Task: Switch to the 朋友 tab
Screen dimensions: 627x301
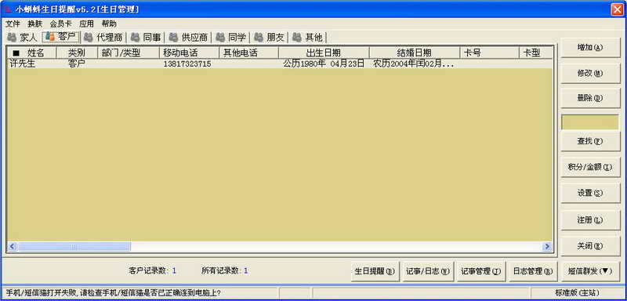Action: tap(270, 38)
